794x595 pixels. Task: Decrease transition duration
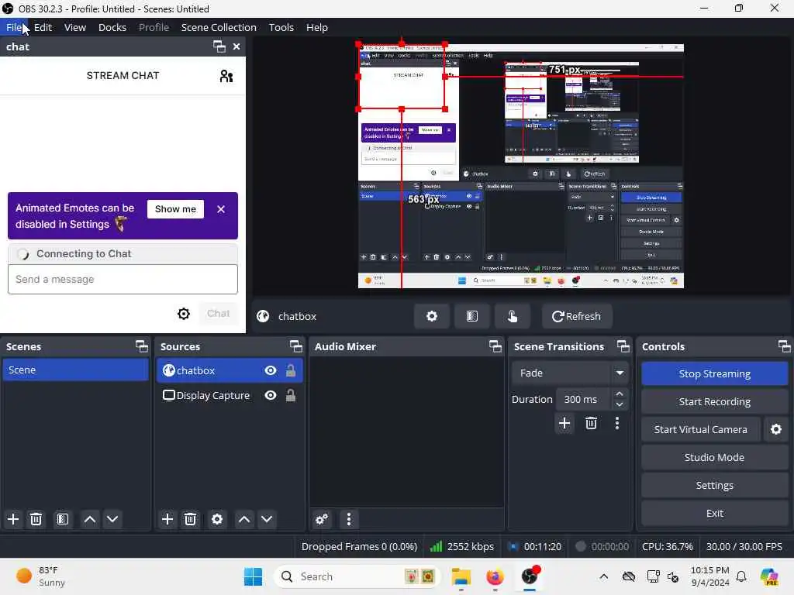[620, 404]
